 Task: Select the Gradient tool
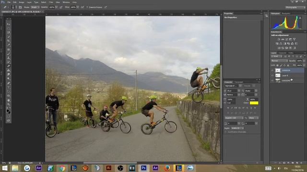click(9, 71)
